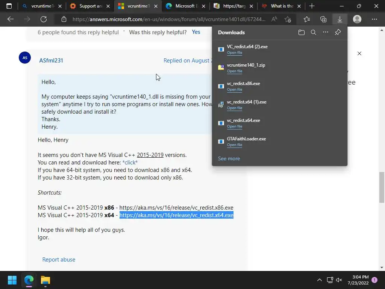Mark the reply helpful with Yes
This screenshot has width=385, height=289.
pyautogui.click(x=196, y=32)
